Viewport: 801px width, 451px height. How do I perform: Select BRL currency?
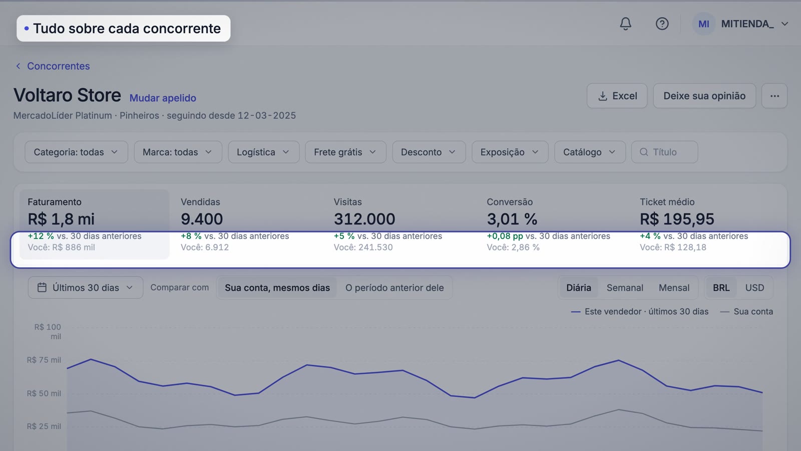[721, 288]
